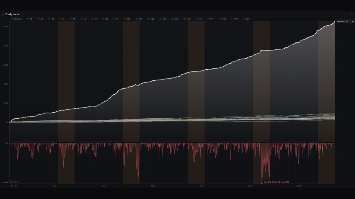
Task: Click the $20k y-axis label
Action: click(6, 103)
